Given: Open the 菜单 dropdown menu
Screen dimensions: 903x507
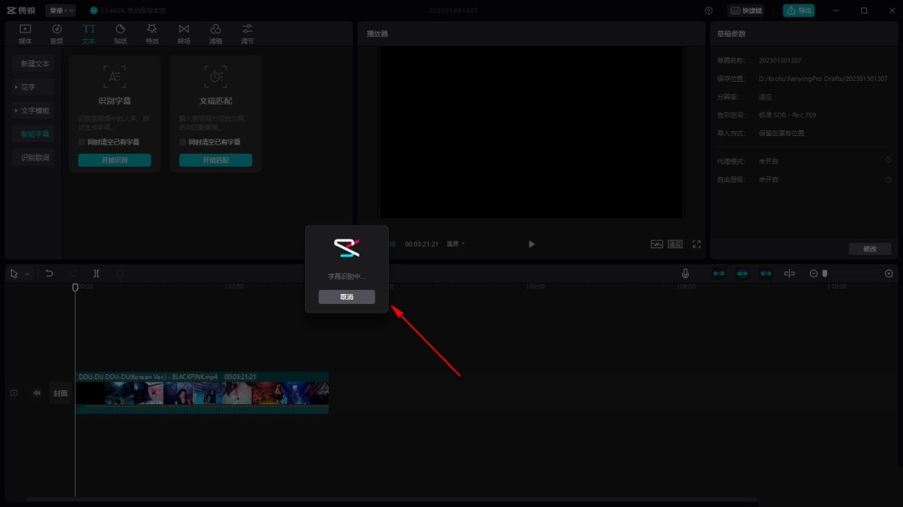Looking at the screenshot, I should click(62, 11).
